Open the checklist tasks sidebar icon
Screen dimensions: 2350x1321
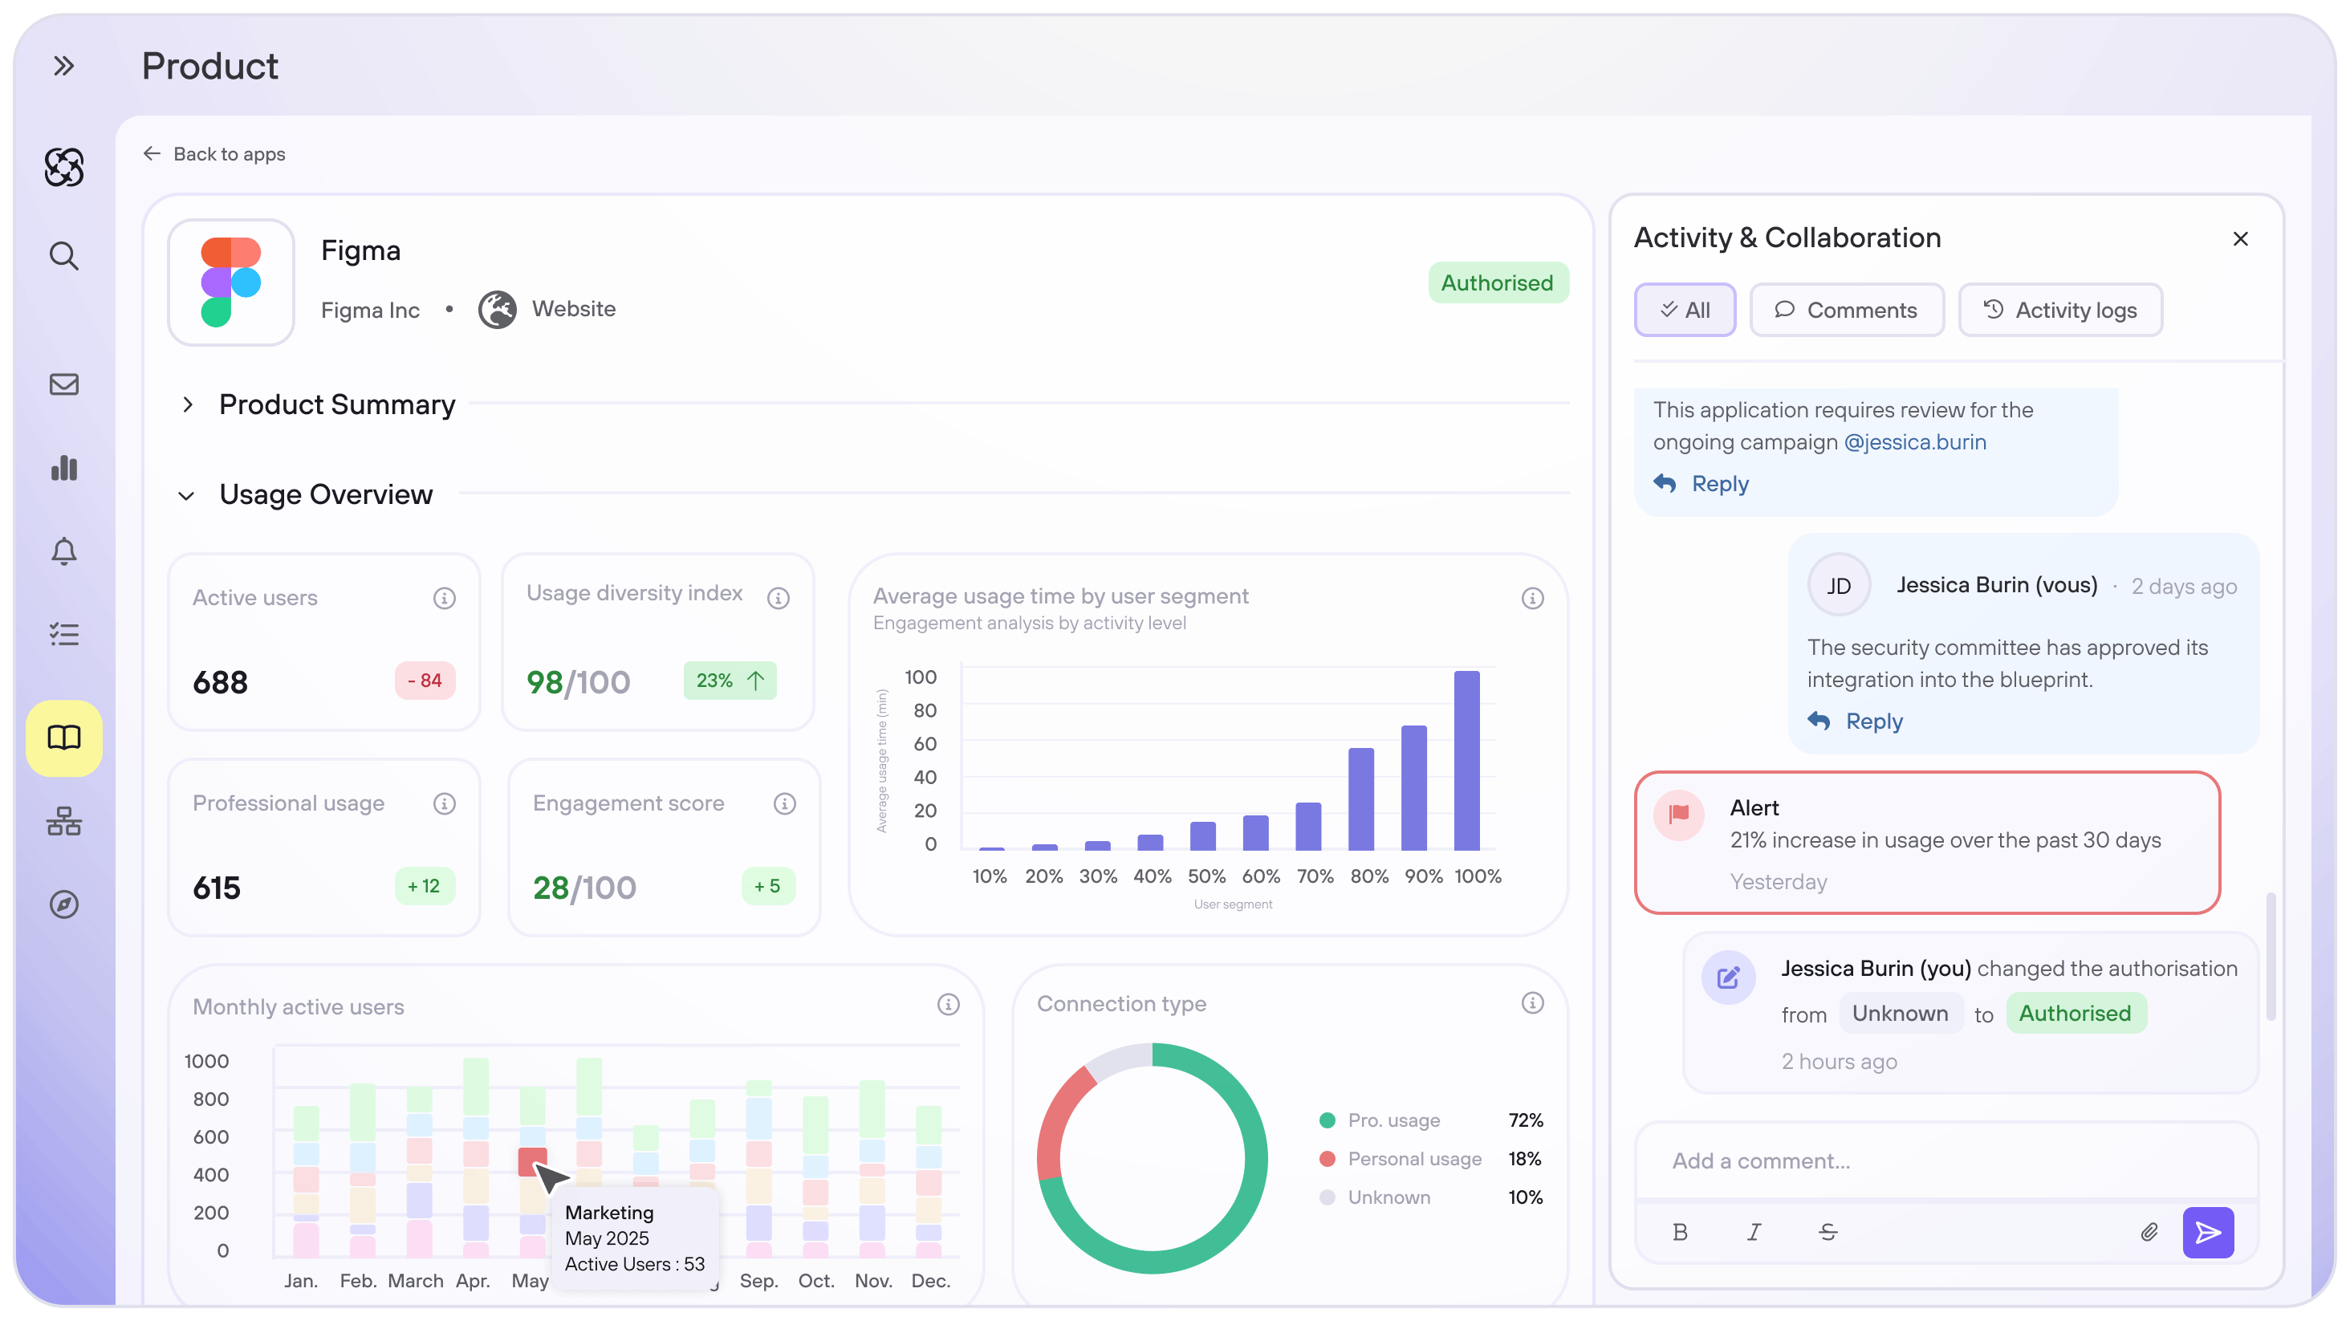click(x=63, y=634)
